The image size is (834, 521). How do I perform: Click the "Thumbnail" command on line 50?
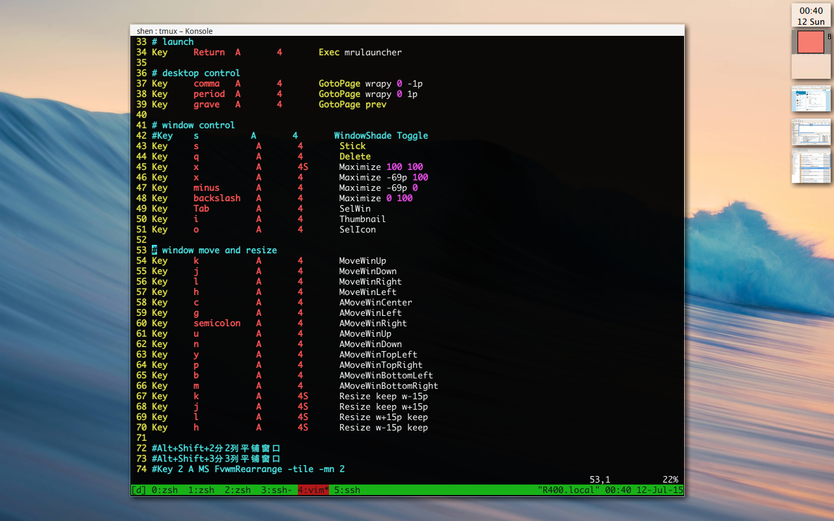(363, 219)
